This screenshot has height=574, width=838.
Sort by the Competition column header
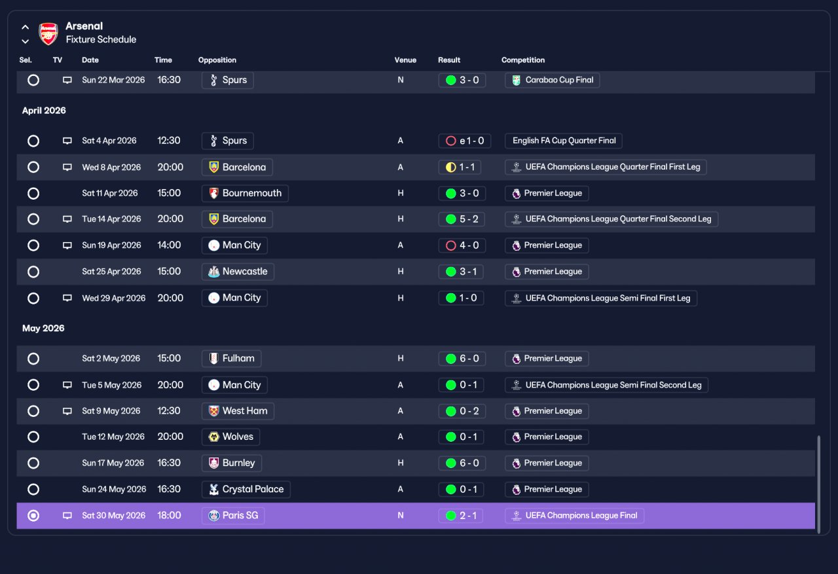(523, 60)
